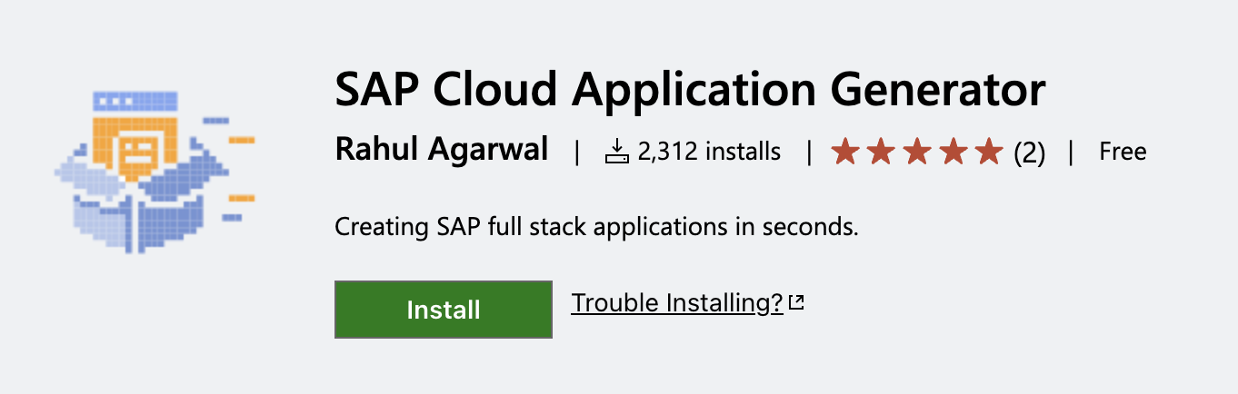Viewport: 1238px width, 394px height.
Task: Install the SAP Cloud Application Generator extension
Action: [x=444, y=310]
